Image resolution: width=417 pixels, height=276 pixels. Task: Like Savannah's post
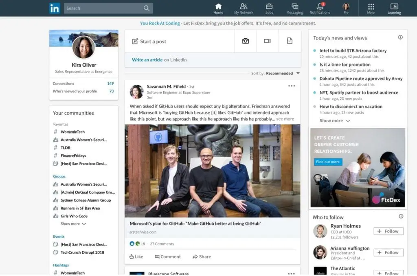(x=136, y=256)
